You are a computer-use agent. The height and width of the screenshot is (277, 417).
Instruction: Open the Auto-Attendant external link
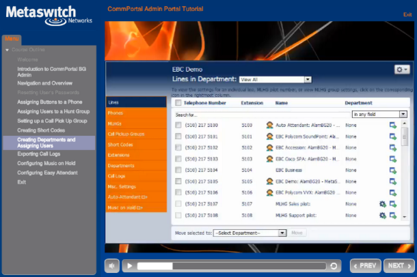[x=136, y=197]
